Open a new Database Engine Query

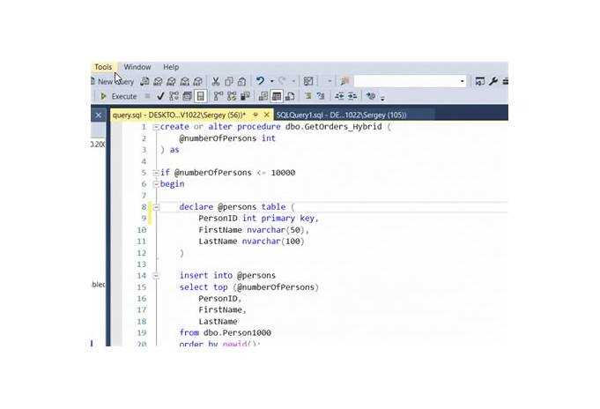coord(144,81)
